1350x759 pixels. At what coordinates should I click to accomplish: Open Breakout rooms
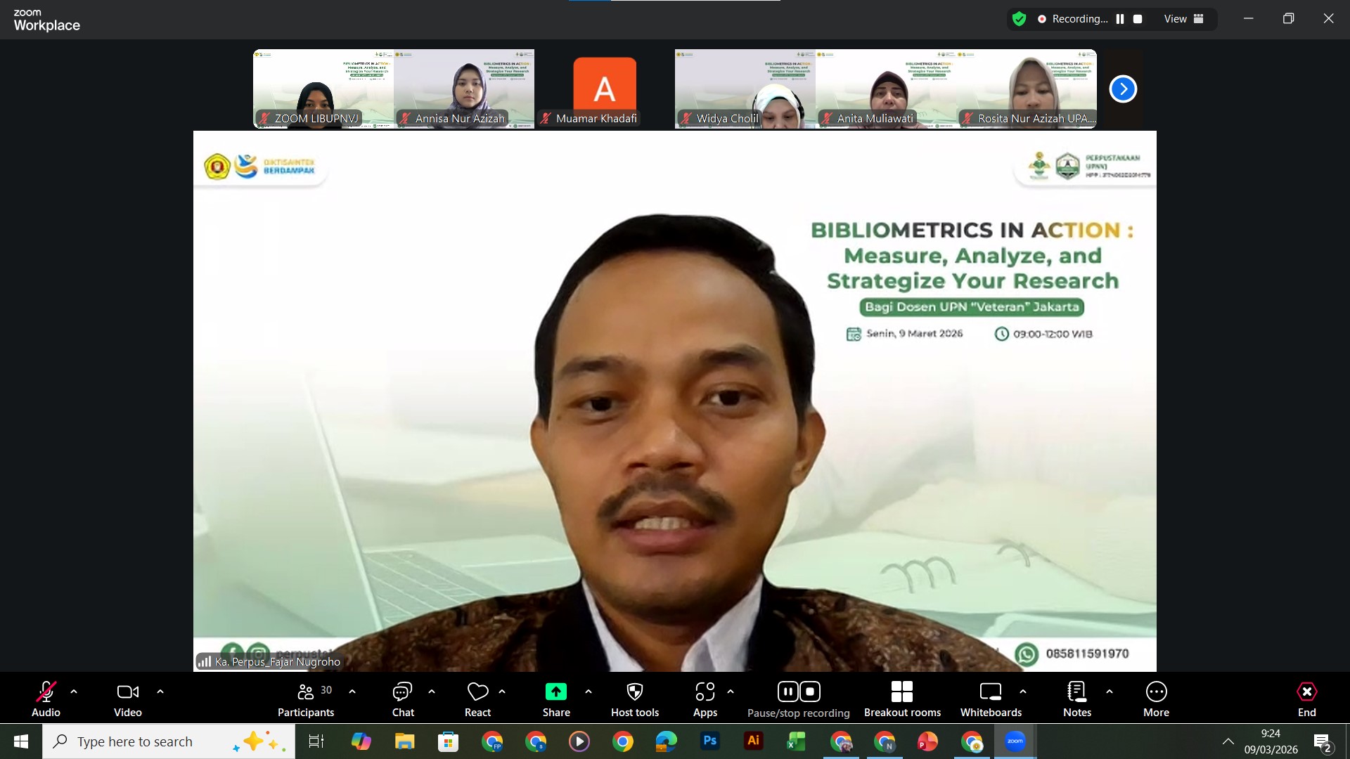pos(901,692)
